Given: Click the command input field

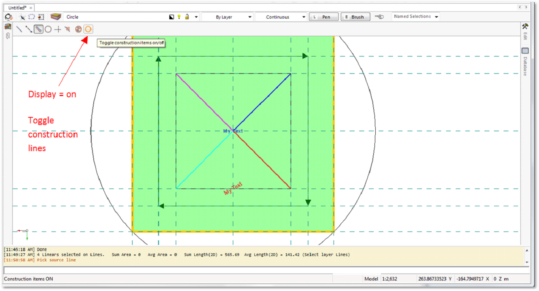Looking at the screenshot, I should pos(266,270).
